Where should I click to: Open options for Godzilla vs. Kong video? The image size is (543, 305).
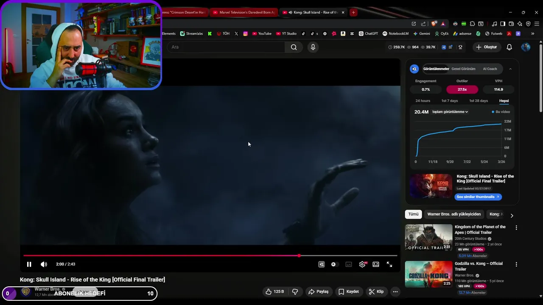point(516,264)
